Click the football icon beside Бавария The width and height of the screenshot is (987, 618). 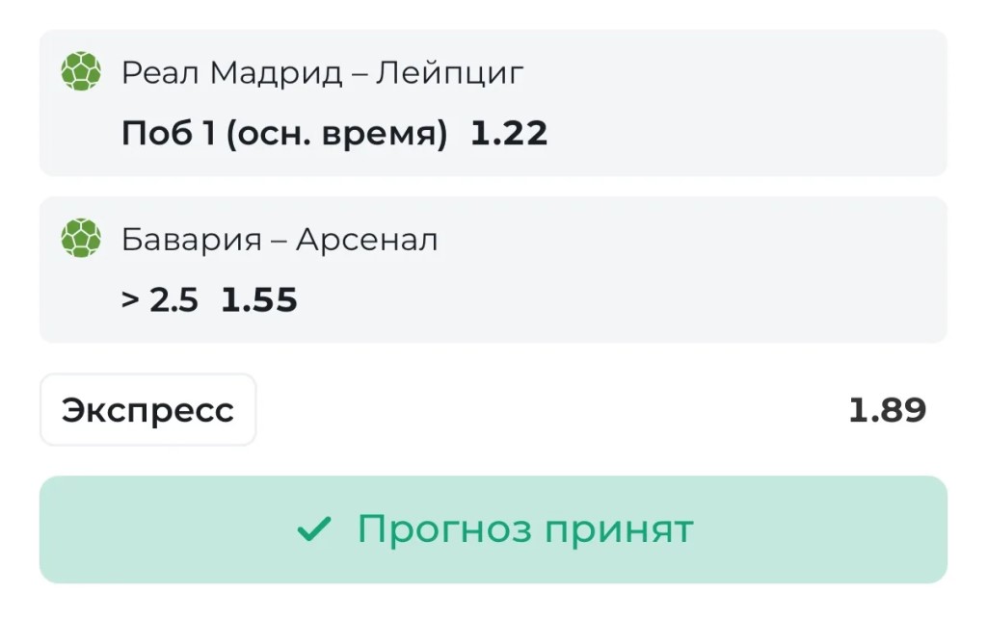coord(81,238)
